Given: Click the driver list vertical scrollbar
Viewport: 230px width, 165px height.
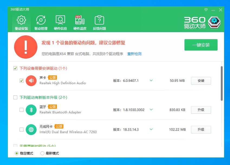Looking at the screenshot, I should click(222, 83).
